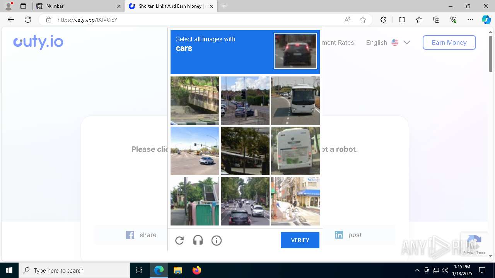Close the Shorten Links tab
The width and height of the screenshot is (495, 278).
[212, 6]
